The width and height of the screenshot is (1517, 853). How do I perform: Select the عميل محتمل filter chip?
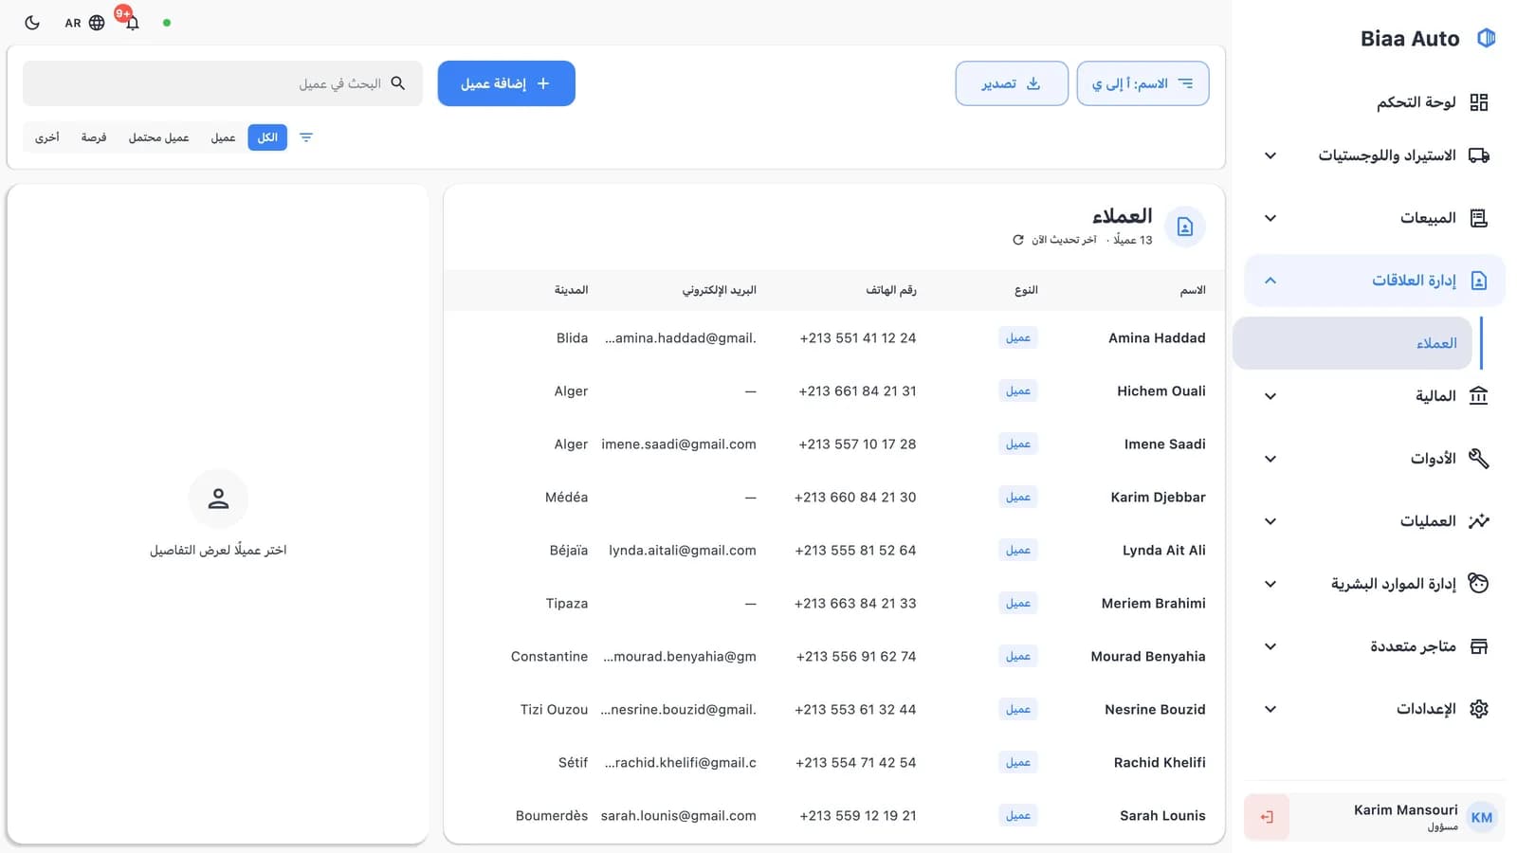point(159,137)
